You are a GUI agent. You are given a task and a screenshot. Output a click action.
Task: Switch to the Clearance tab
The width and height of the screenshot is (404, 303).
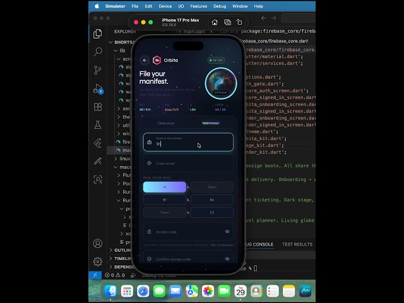(x=165, y=123)
